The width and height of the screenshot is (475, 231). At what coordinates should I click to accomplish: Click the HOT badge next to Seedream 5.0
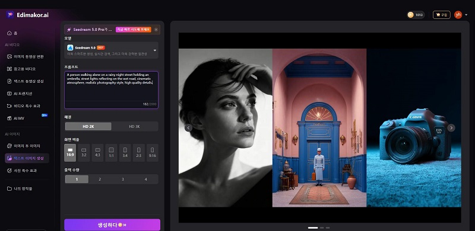coord(101,47)
